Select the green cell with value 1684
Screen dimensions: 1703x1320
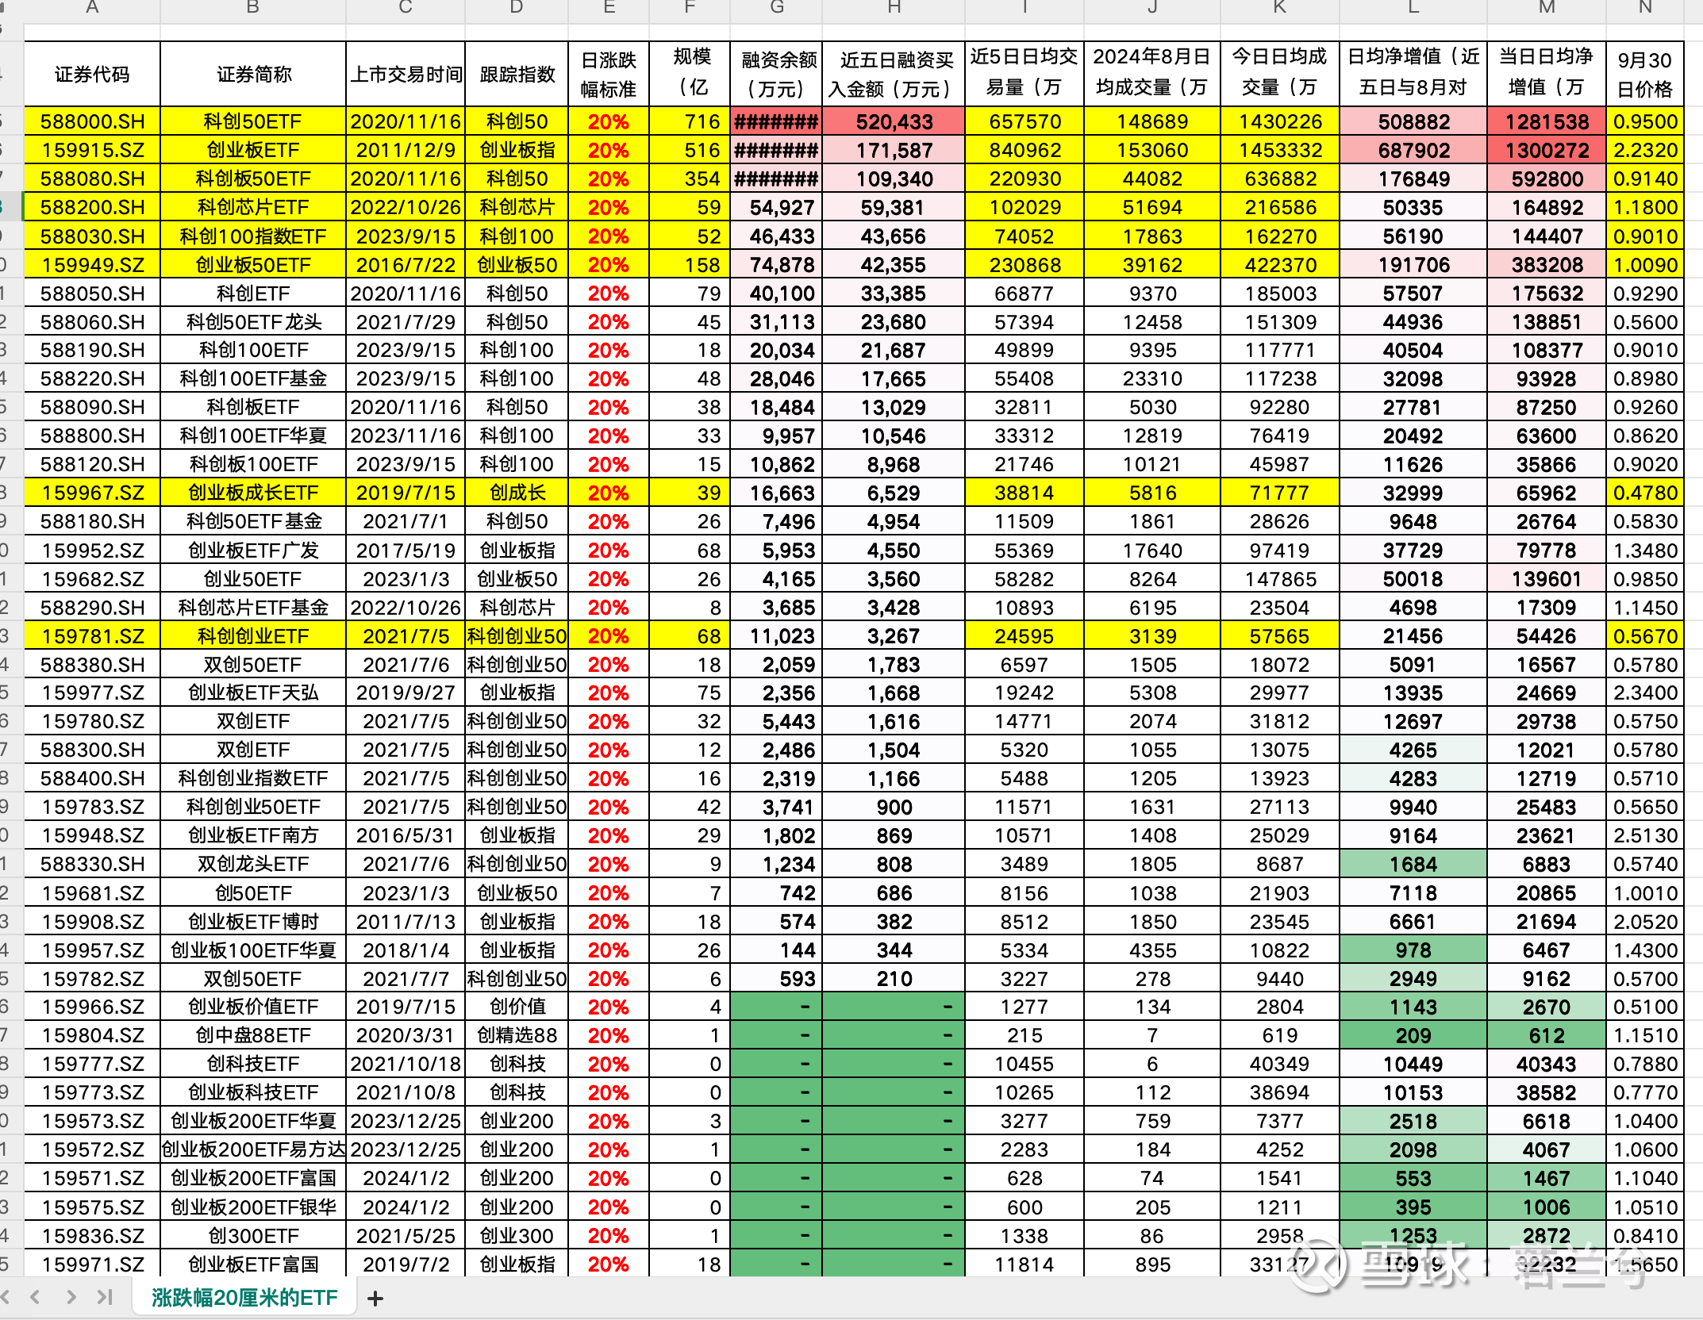tap(1413, 864)
